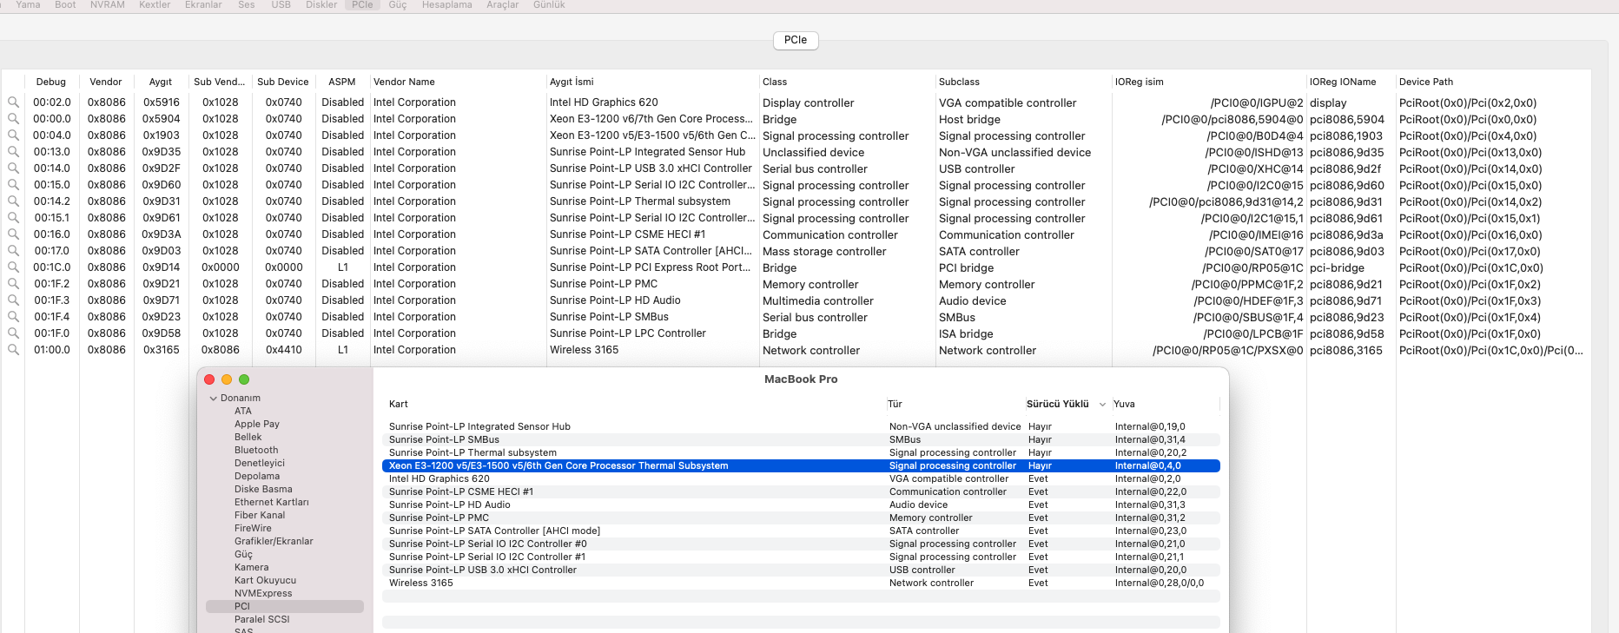The width and height of the screenshot is (1619, 633).
Task: Click the magnifier icon next to Wireless 3165
Action: tap(13, 350)
